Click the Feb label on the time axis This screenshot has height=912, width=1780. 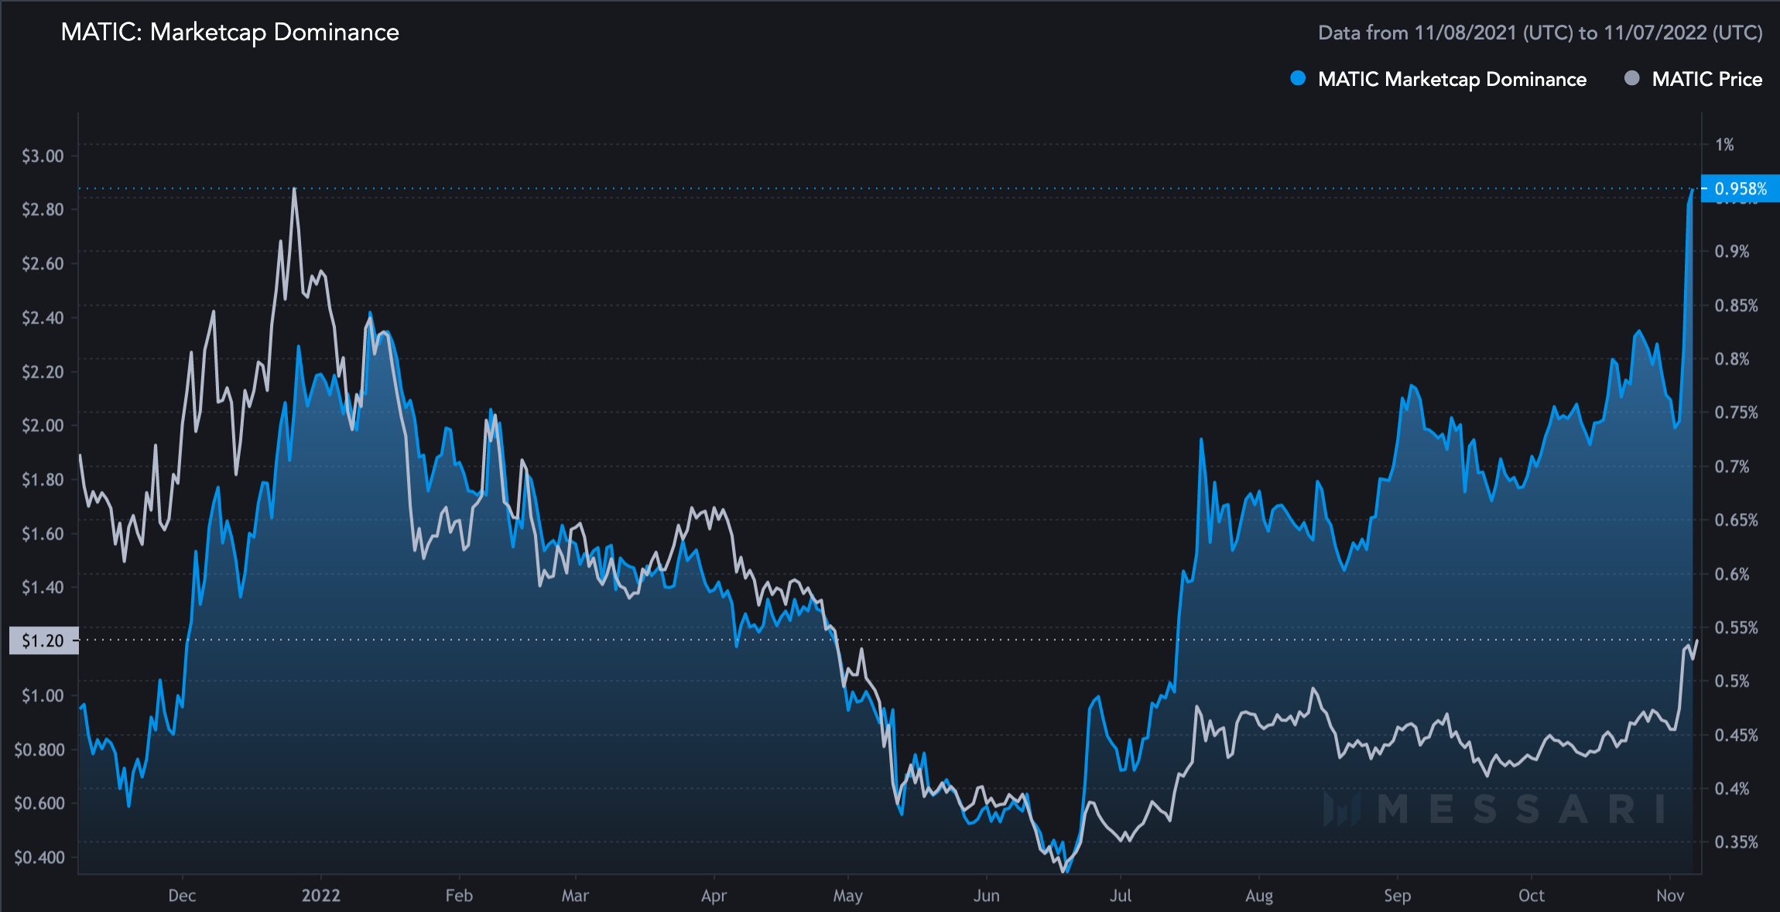(459, 896)
